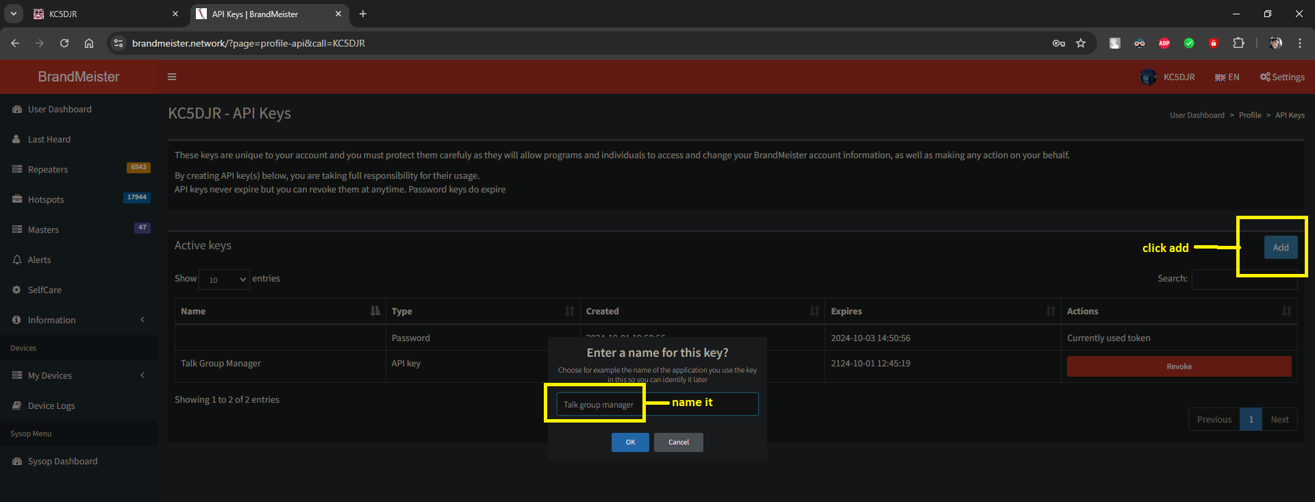Toggle the sidebar with the hamburger icon
This screenshot has height=502, width=1315.
(x=172, y=77)
